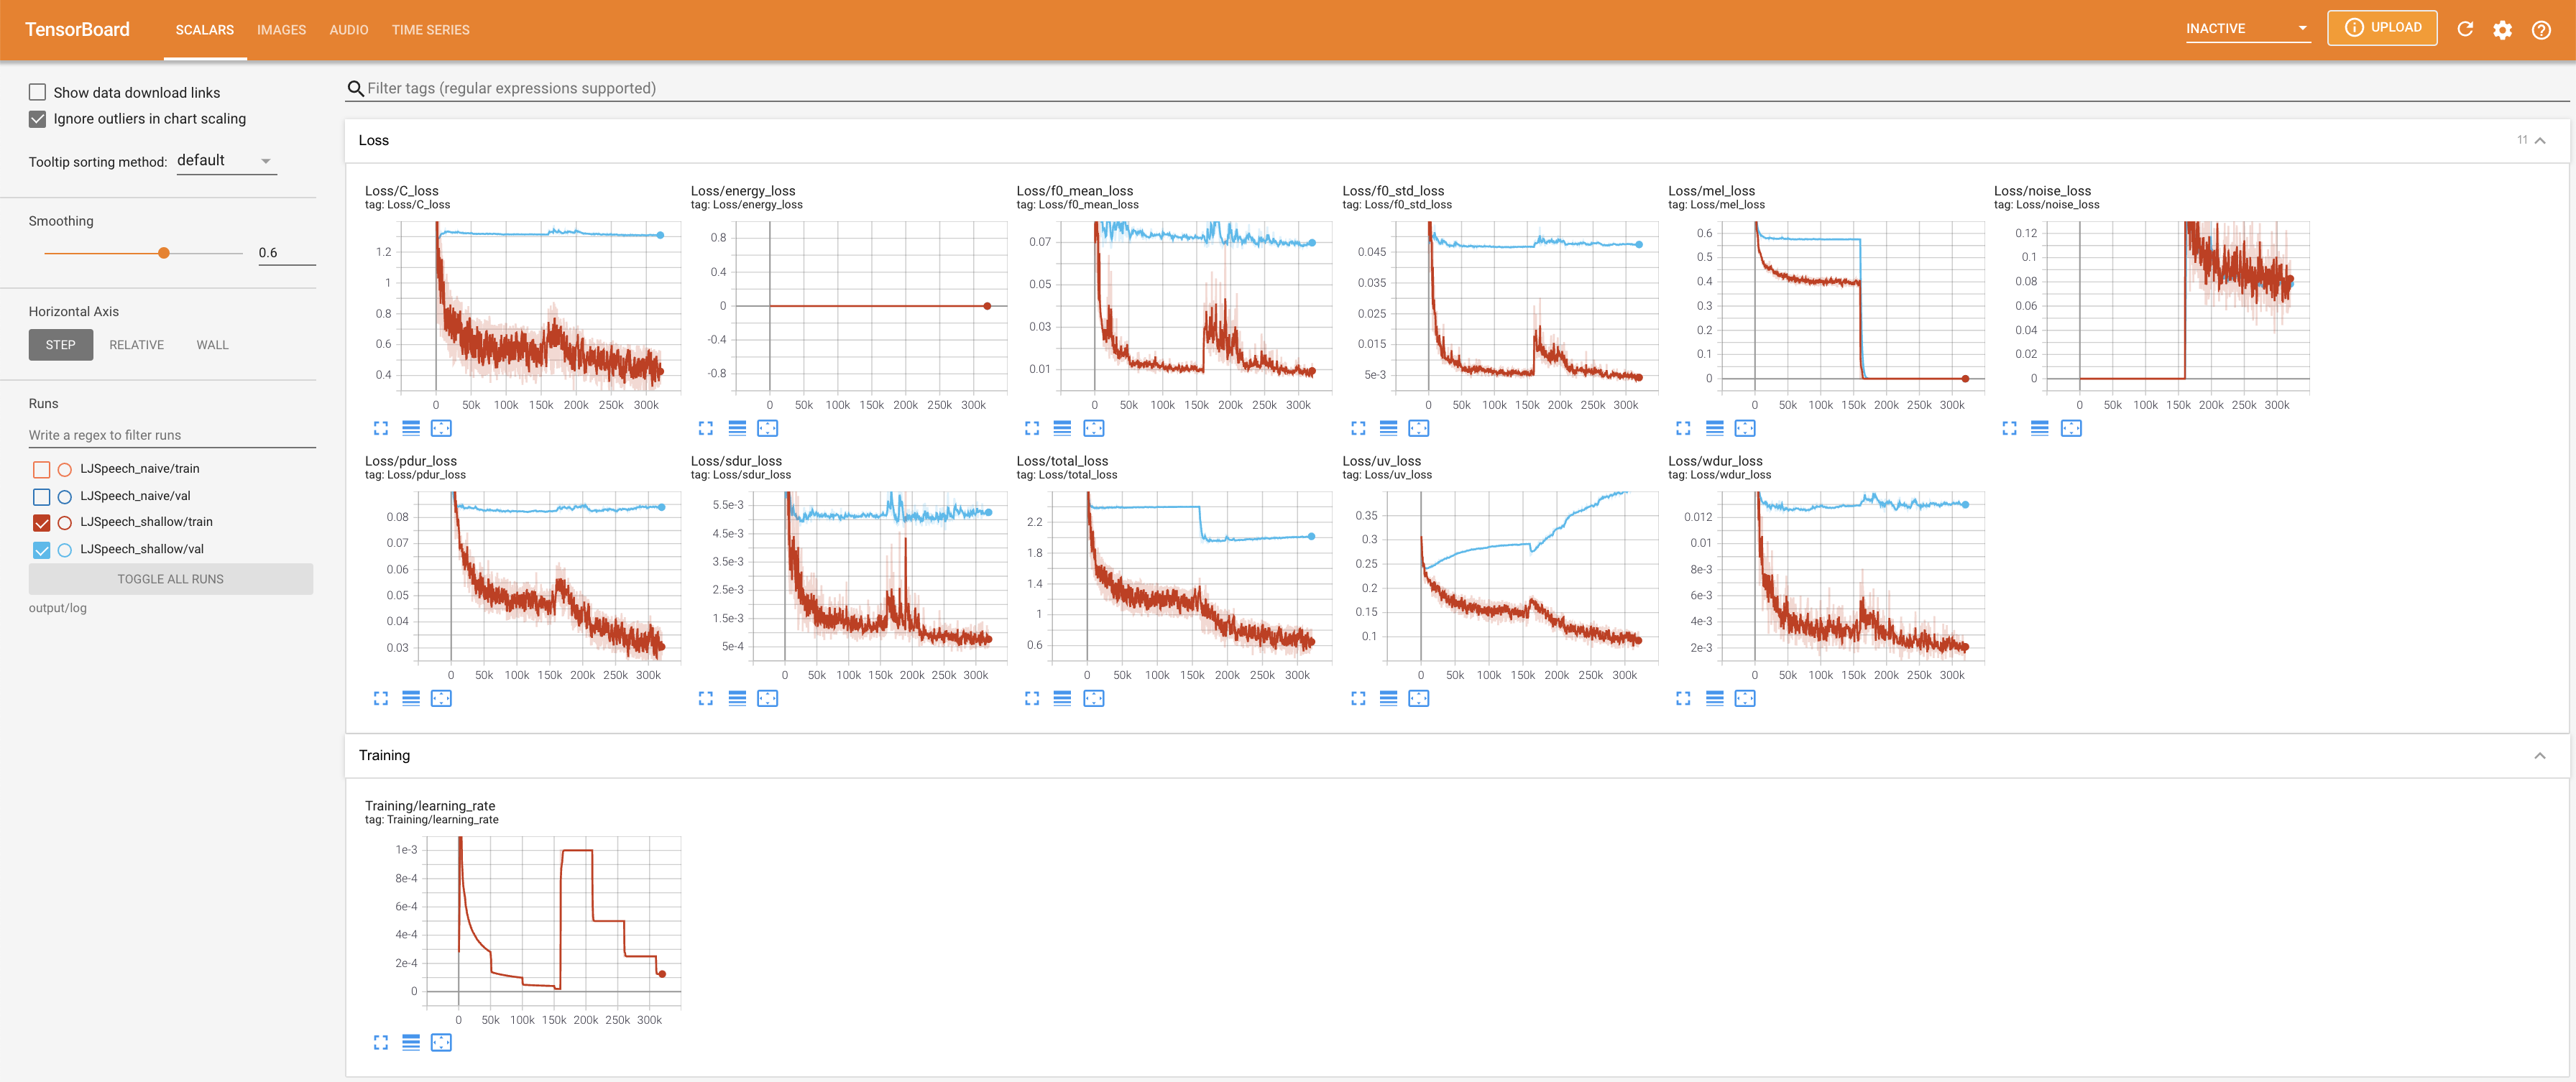The height and width of the screenshot is (1082, 2576).
Task: Toggle y-axis log scale on Loss/total_loss chart
Action: [x=1062, y=698]
